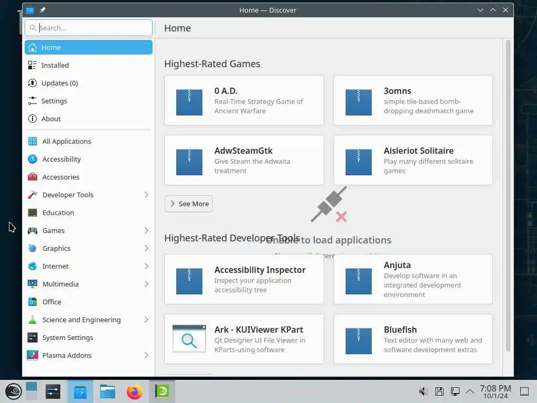Expand the Games subcategories arrow
Viewport: 537px width, 403px height.
146,230
